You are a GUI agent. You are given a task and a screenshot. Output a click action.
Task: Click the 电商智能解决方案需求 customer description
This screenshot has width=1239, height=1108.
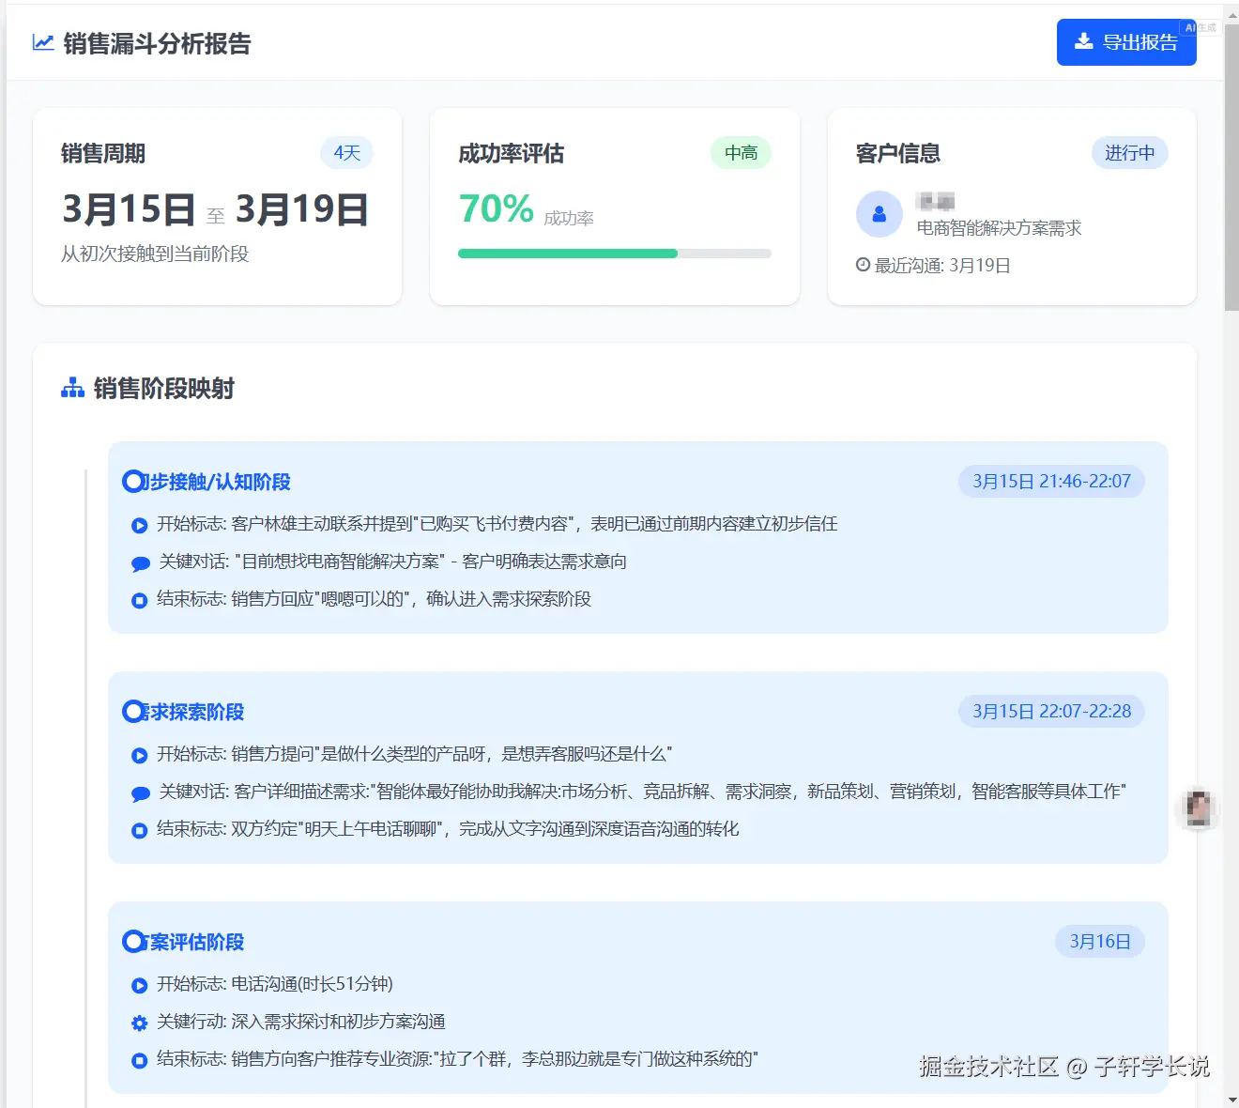pyautogui.click(x=999, y=228)
